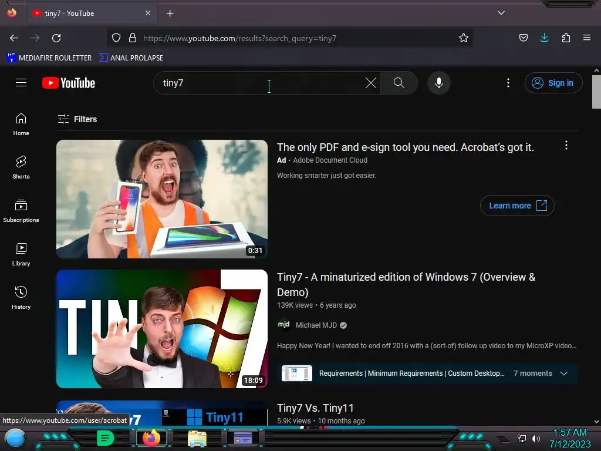The image size is (601, 451).
Task: Open Library in the sidebar
Action: pos(21,255)
